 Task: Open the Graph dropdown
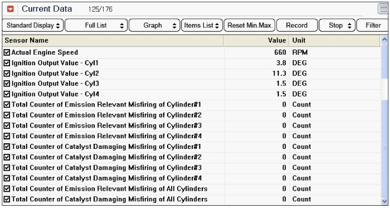154,26
